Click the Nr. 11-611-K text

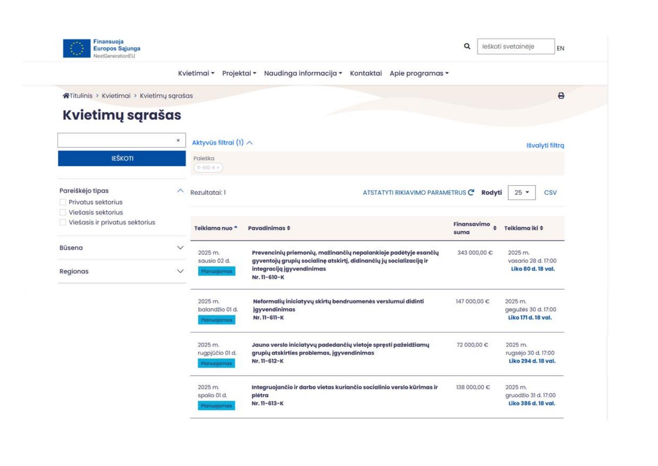click(268, 318)
